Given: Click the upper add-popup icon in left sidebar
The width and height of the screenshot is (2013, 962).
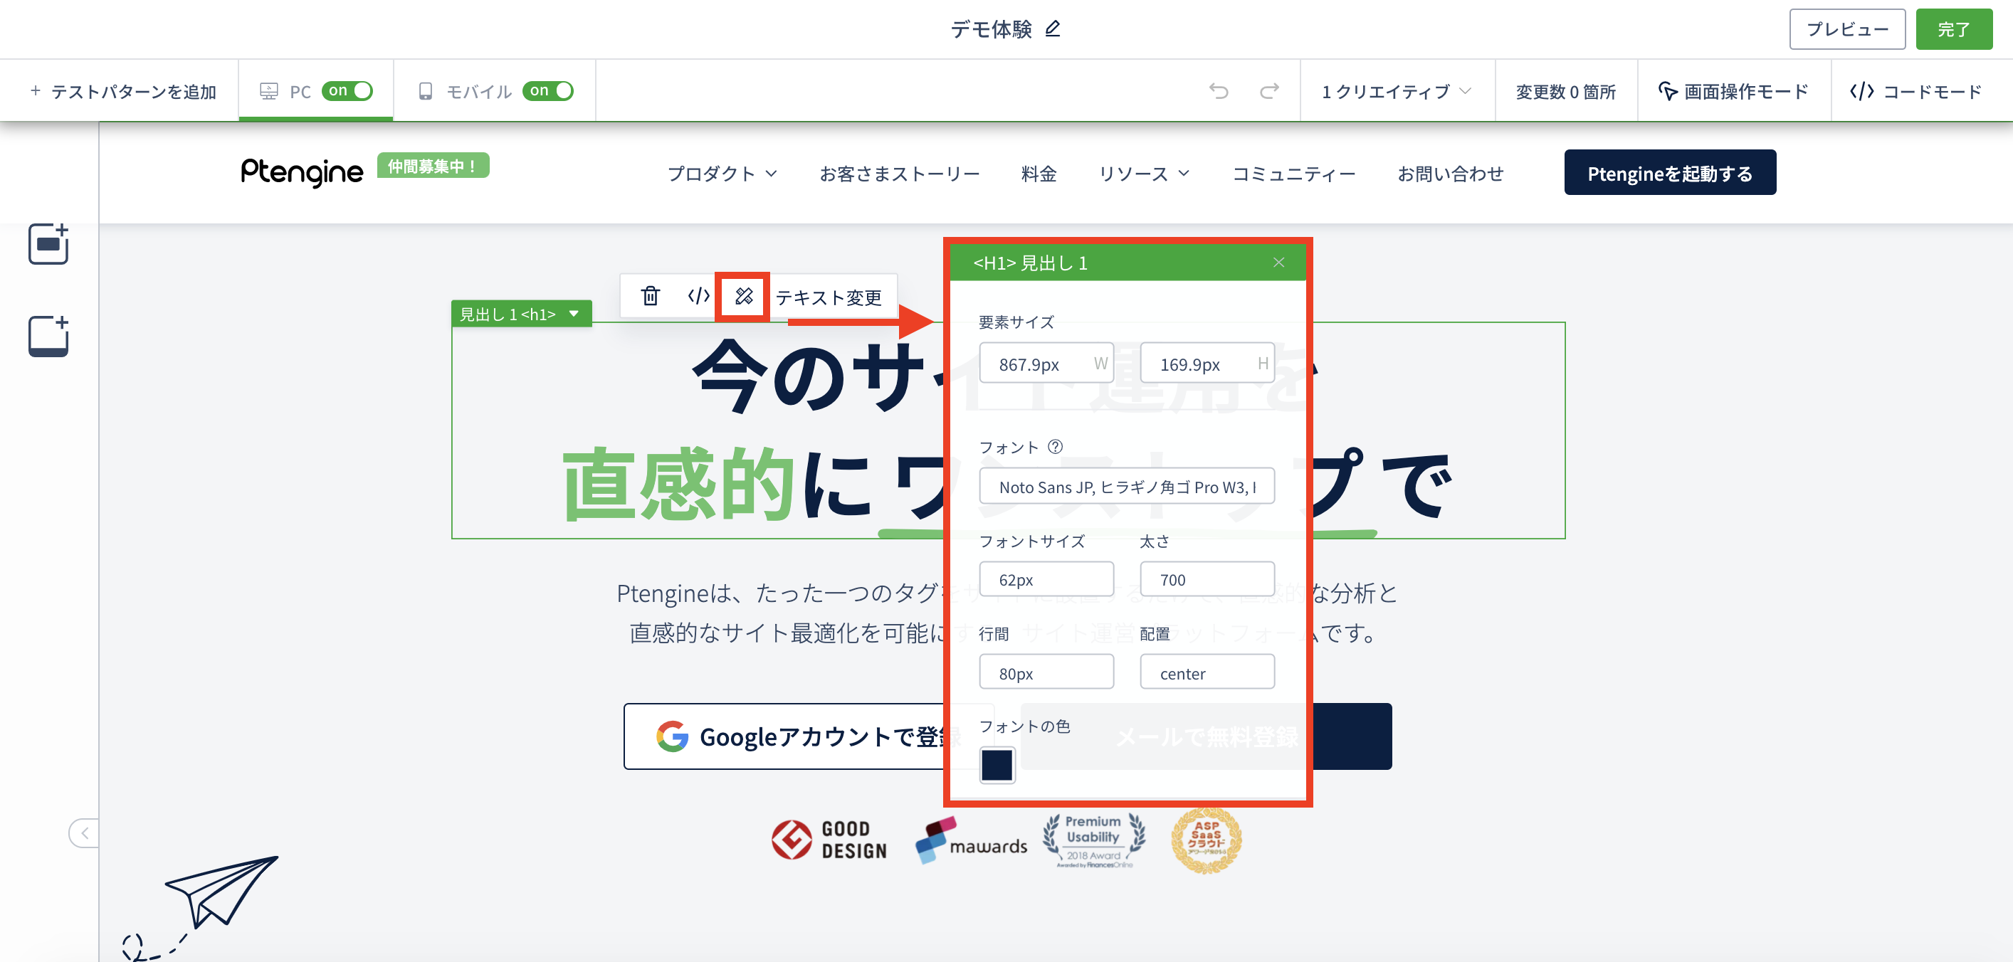Looking at the screenshot, I should pyautogui.click(x=48, y=244).
